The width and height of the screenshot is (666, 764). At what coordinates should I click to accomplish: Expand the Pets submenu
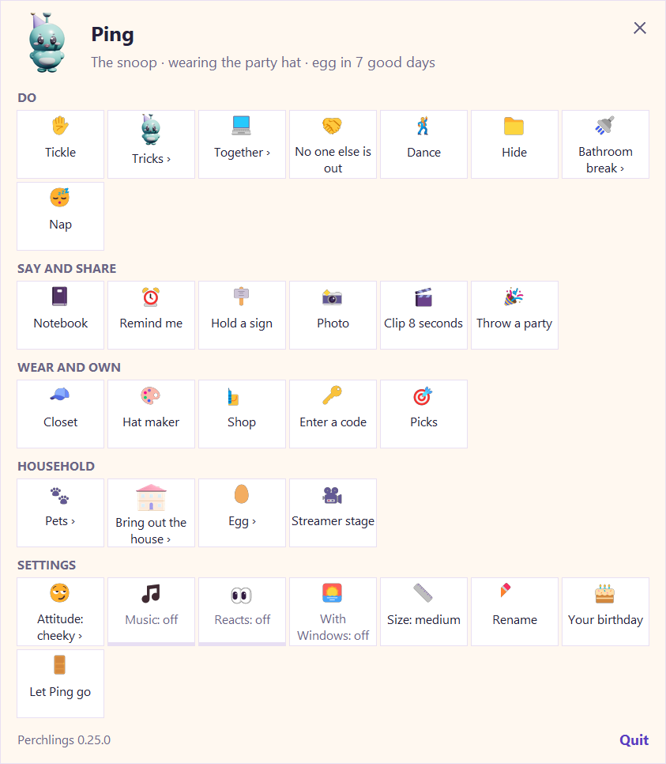(x=60, y=513)
